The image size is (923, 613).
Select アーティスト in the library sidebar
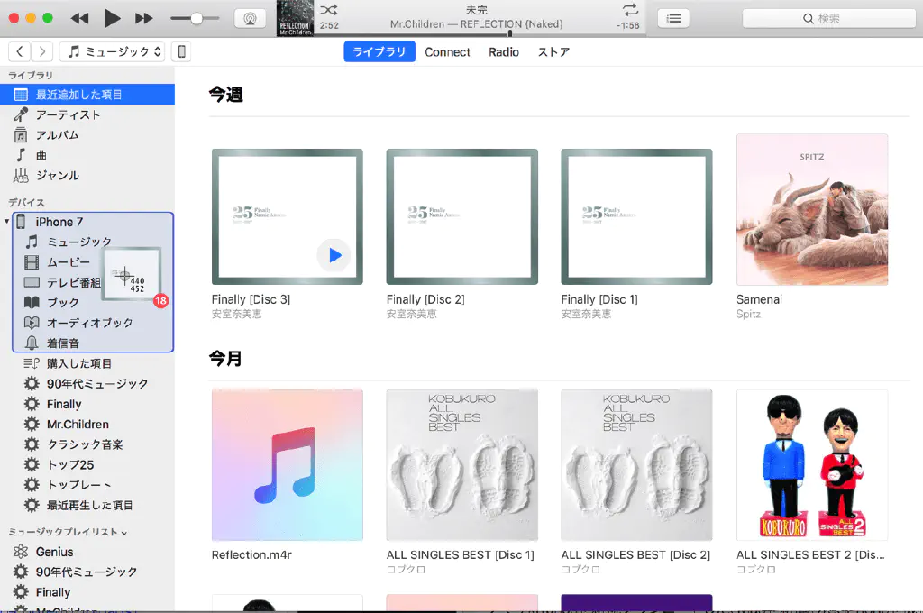pos(87,114)
